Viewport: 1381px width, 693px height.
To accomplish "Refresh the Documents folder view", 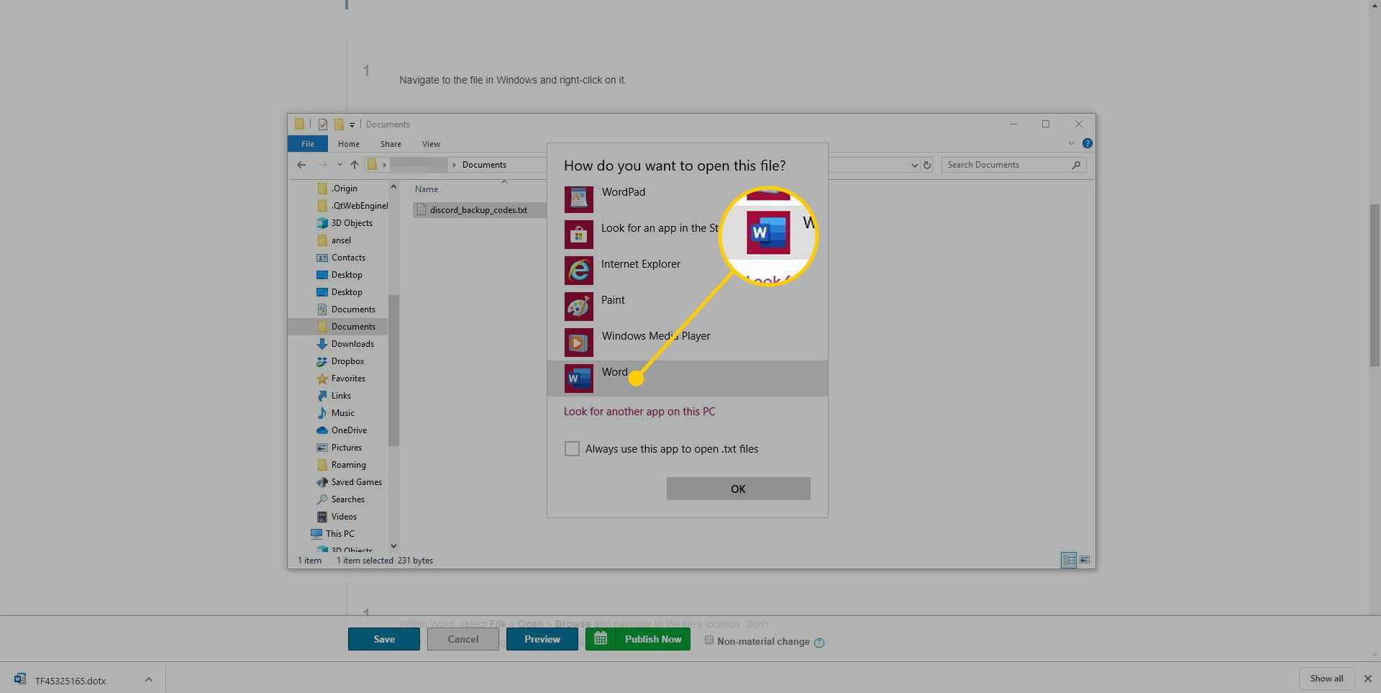I will 927,165.
